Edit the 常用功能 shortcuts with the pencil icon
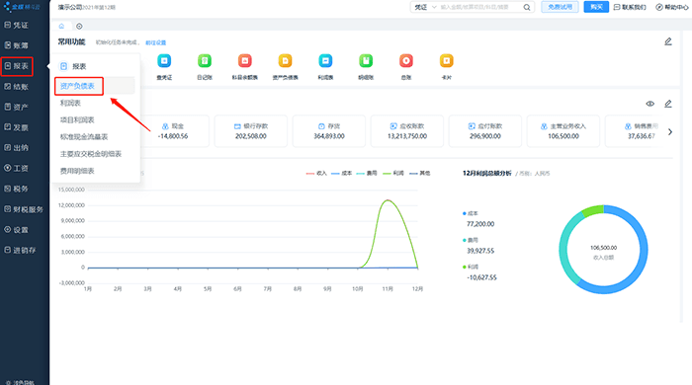This screenshot has width=692, height=385. [x=668, y=41]
